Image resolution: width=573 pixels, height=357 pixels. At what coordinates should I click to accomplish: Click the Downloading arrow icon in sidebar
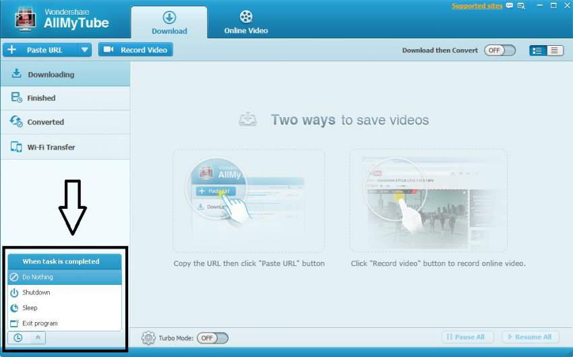pos(16,73)
